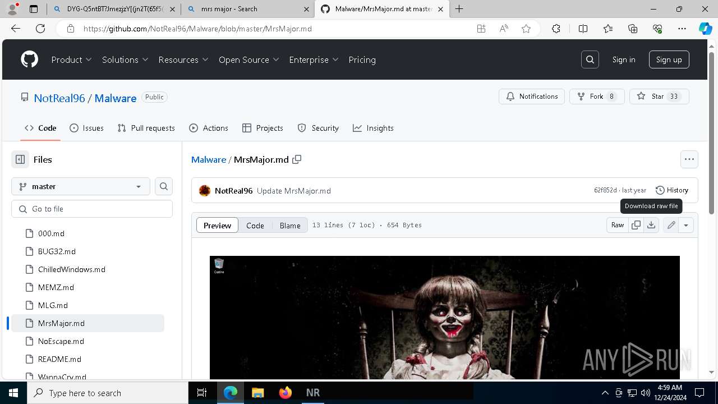The image size is (718, 404).
Task: Add page to favorites star icon
Action: click(x=526, y=29)
